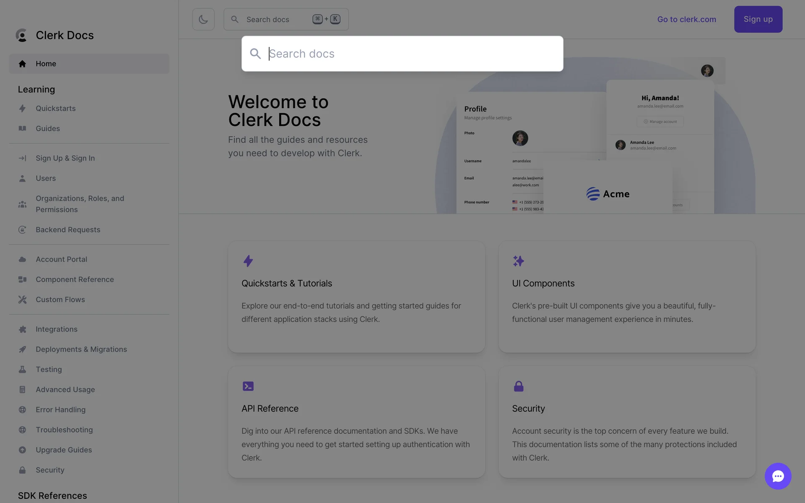This screenshot has height=503, width=805.
Task: Expand Organizations, Roles, and Permissions
Action: 80,204
